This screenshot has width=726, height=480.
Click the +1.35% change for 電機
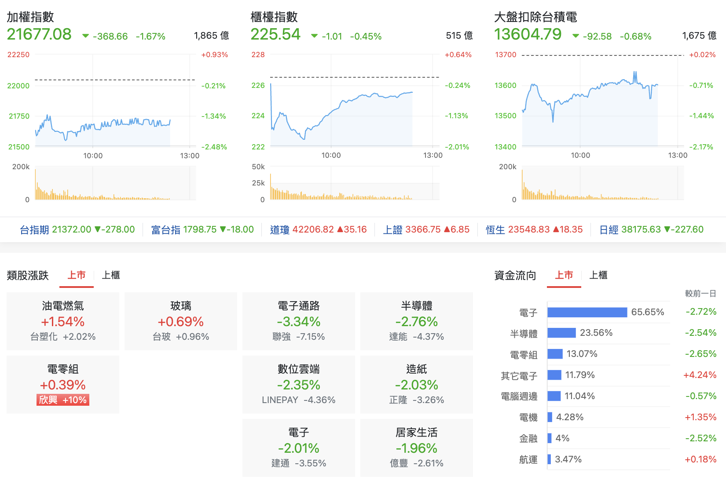tap(700, 417)
